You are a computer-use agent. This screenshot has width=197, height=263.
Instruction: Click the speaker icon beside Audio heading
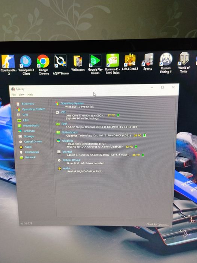click(x=59, y=168)
